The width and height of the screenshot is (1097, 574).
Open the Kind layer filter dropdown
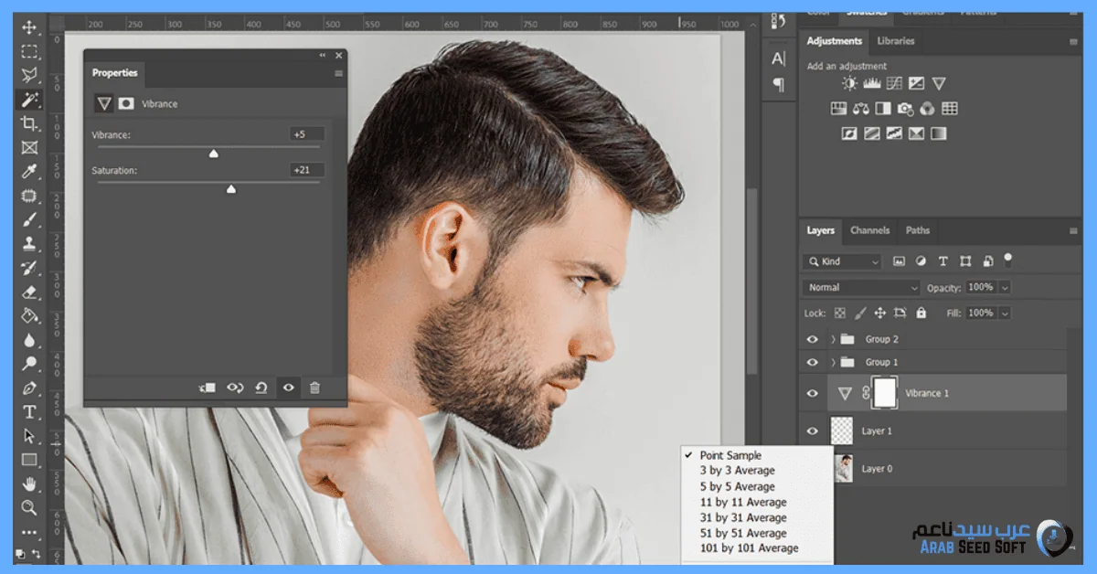click(842, 261)
